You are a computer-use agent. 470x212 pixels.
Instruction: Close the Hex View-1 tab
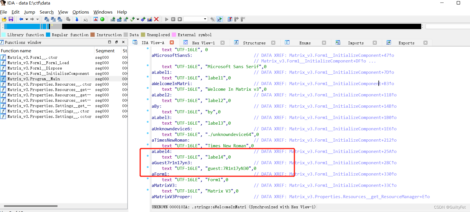(223, 43)
